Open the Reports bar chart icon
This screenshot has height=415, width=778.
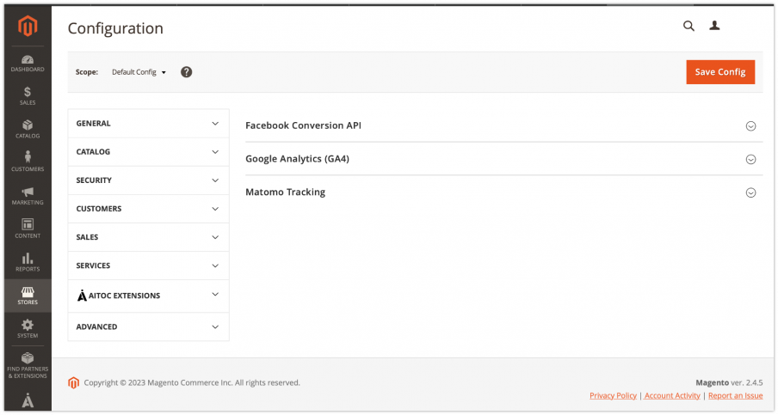pyautogui.click(x=28, y=262)
